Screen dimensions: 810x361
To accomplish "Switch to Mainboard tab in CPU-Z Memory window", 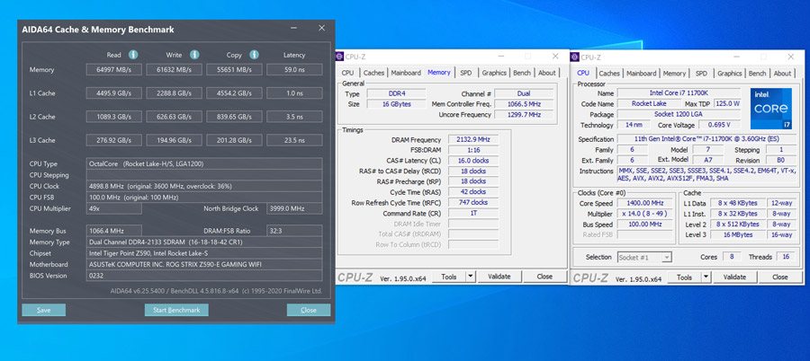I will click(406, 73).
